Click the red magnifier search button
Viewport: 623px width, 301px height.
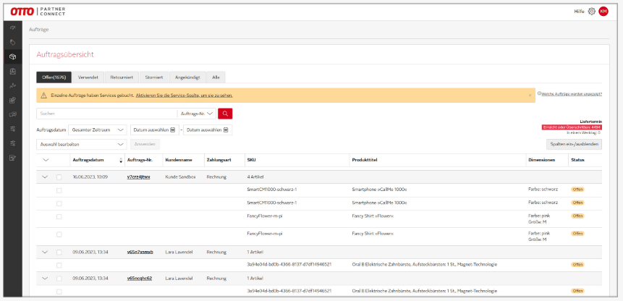pyautogui.click(x=225, y=114)
